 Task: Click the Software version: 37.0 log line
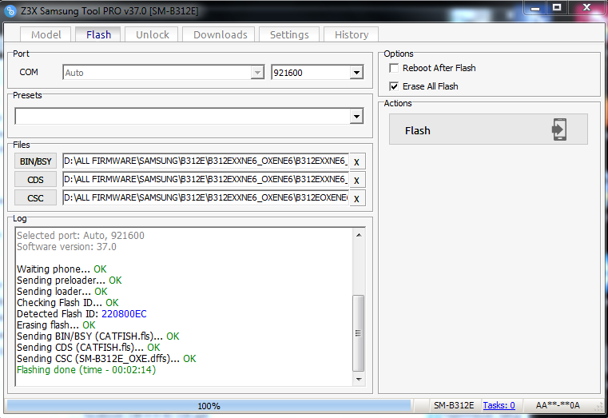66,247
